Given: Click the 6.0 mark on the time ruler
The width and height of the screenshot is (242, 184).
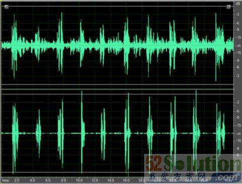Looking at the screenshot, I should pyautogui.click(x=48, y=180).
